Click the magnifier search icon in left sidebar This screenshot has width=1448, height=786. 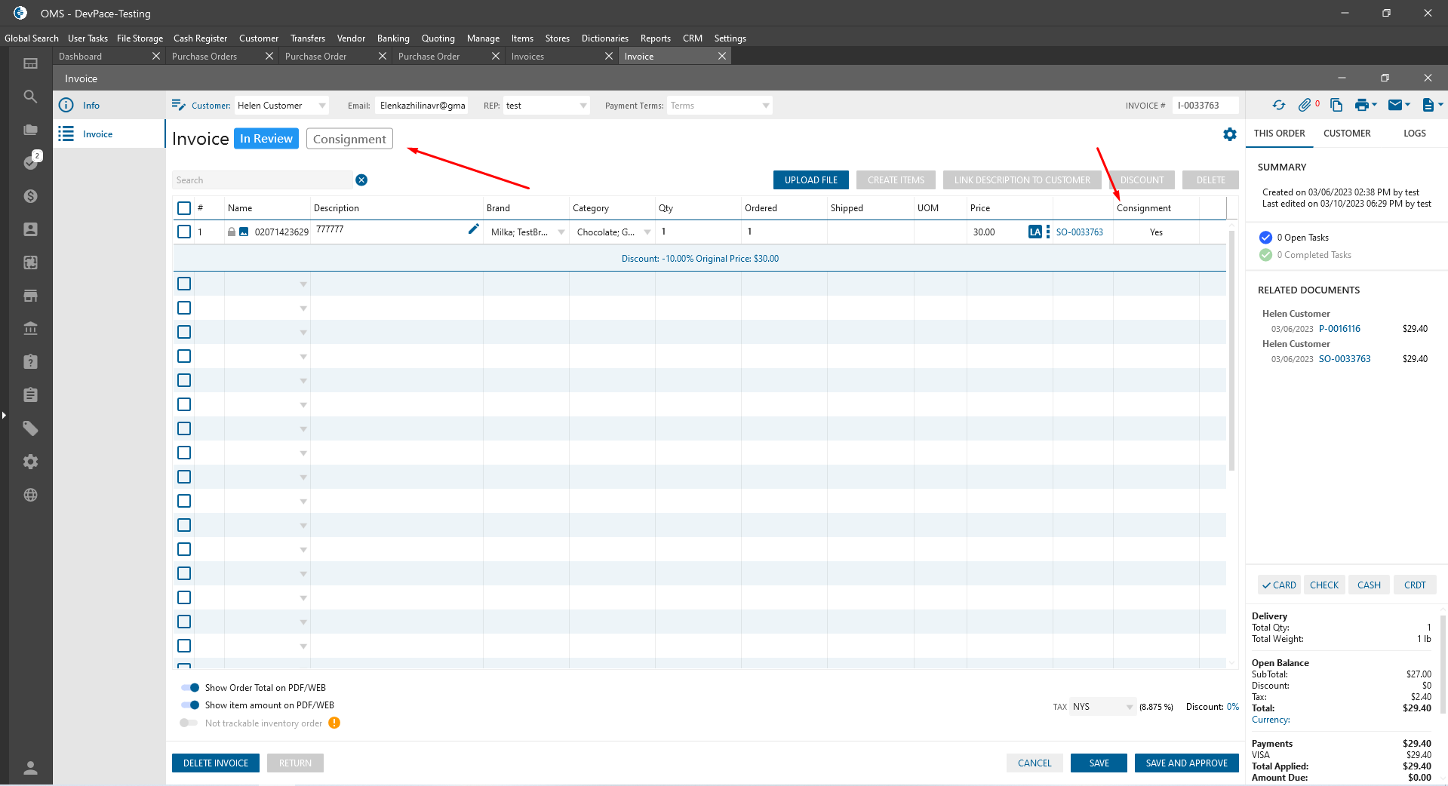[x=30, y=97]
